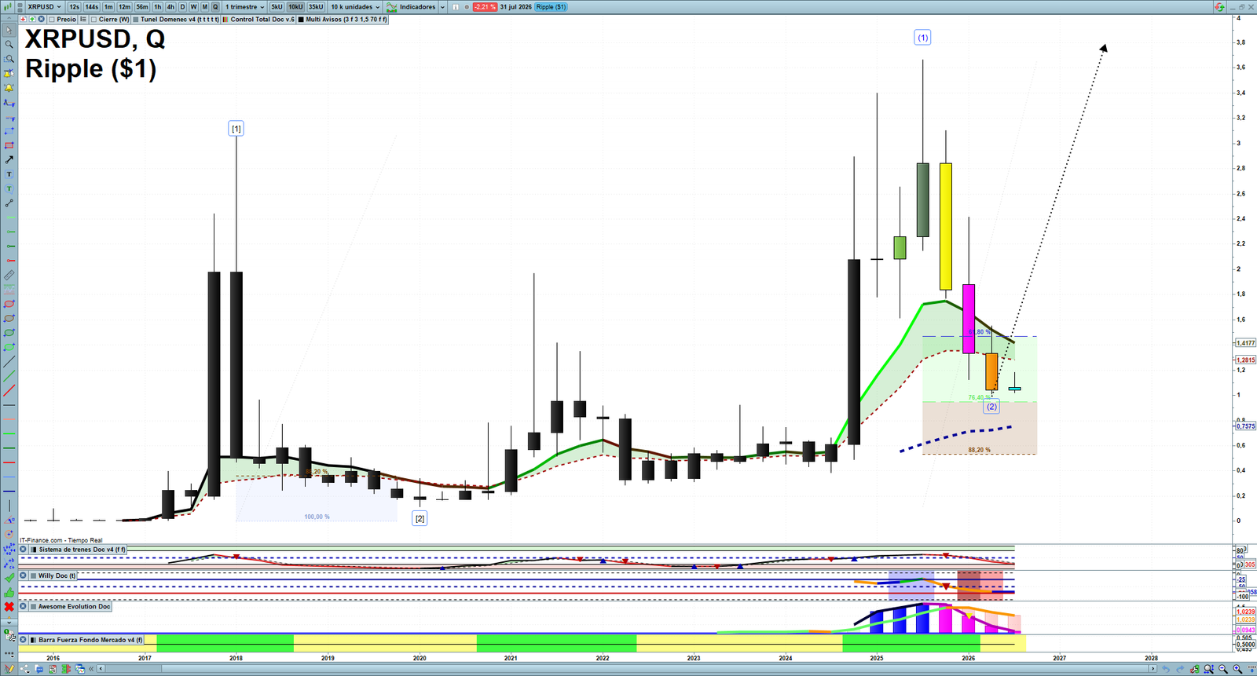Click the top-left chart window icon

coord(8,7)
